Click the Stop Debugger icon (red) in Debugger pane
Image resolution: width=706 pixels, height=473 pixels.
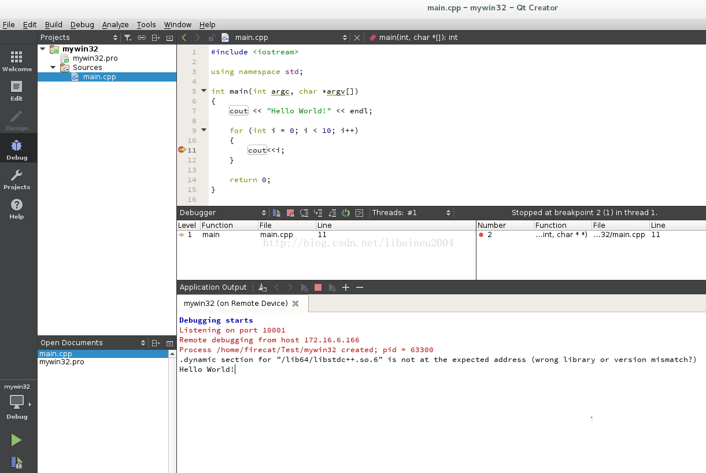click(x=290, y=213)
